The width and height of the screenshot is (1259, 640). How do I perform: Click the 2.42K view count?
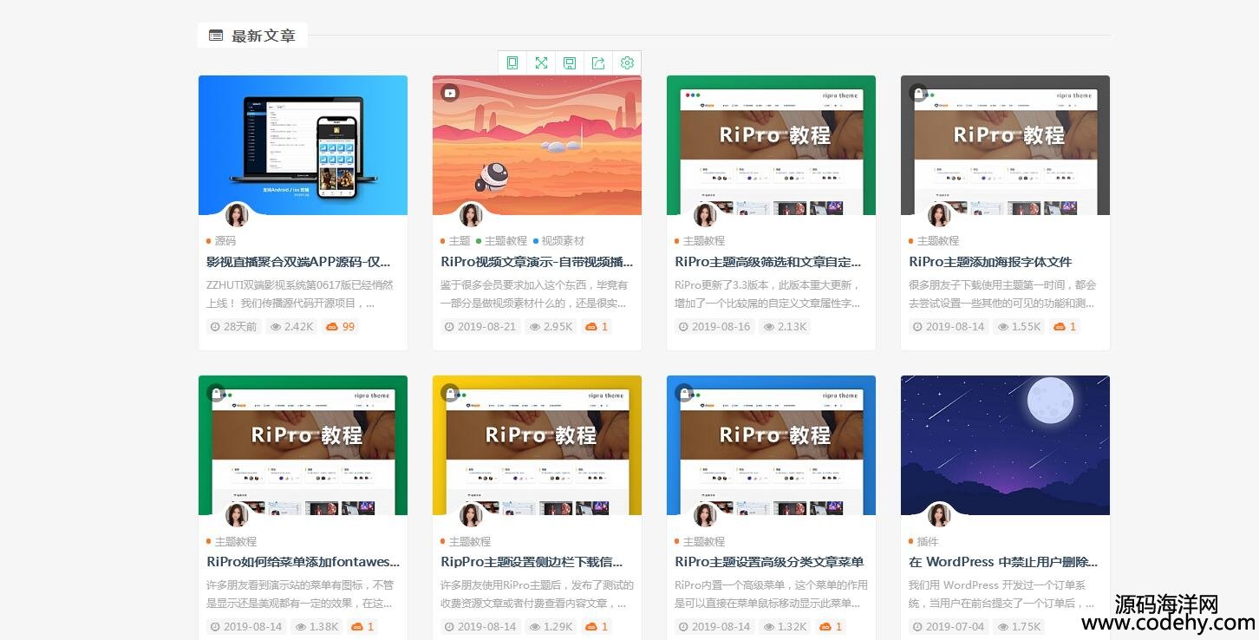tap(291, 327)
